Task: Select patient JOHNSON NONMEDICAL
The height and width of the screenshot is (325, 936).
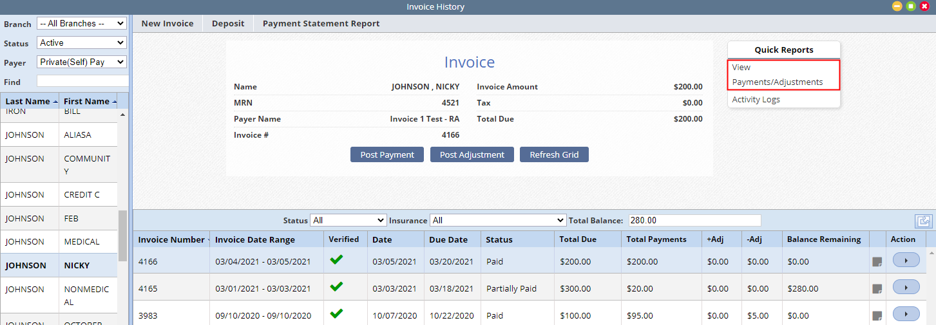Action: point(59,295)
